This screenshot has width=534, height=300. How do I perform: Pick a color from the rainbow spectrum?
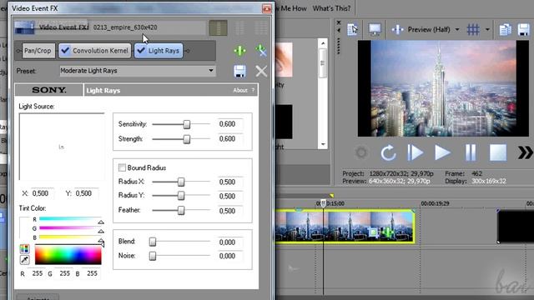[68, 255]
